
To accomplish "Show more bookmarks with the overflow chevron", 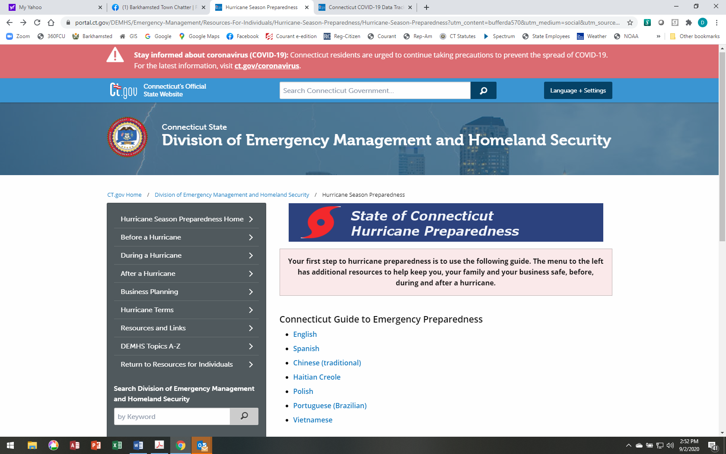I will coord(658,36).
